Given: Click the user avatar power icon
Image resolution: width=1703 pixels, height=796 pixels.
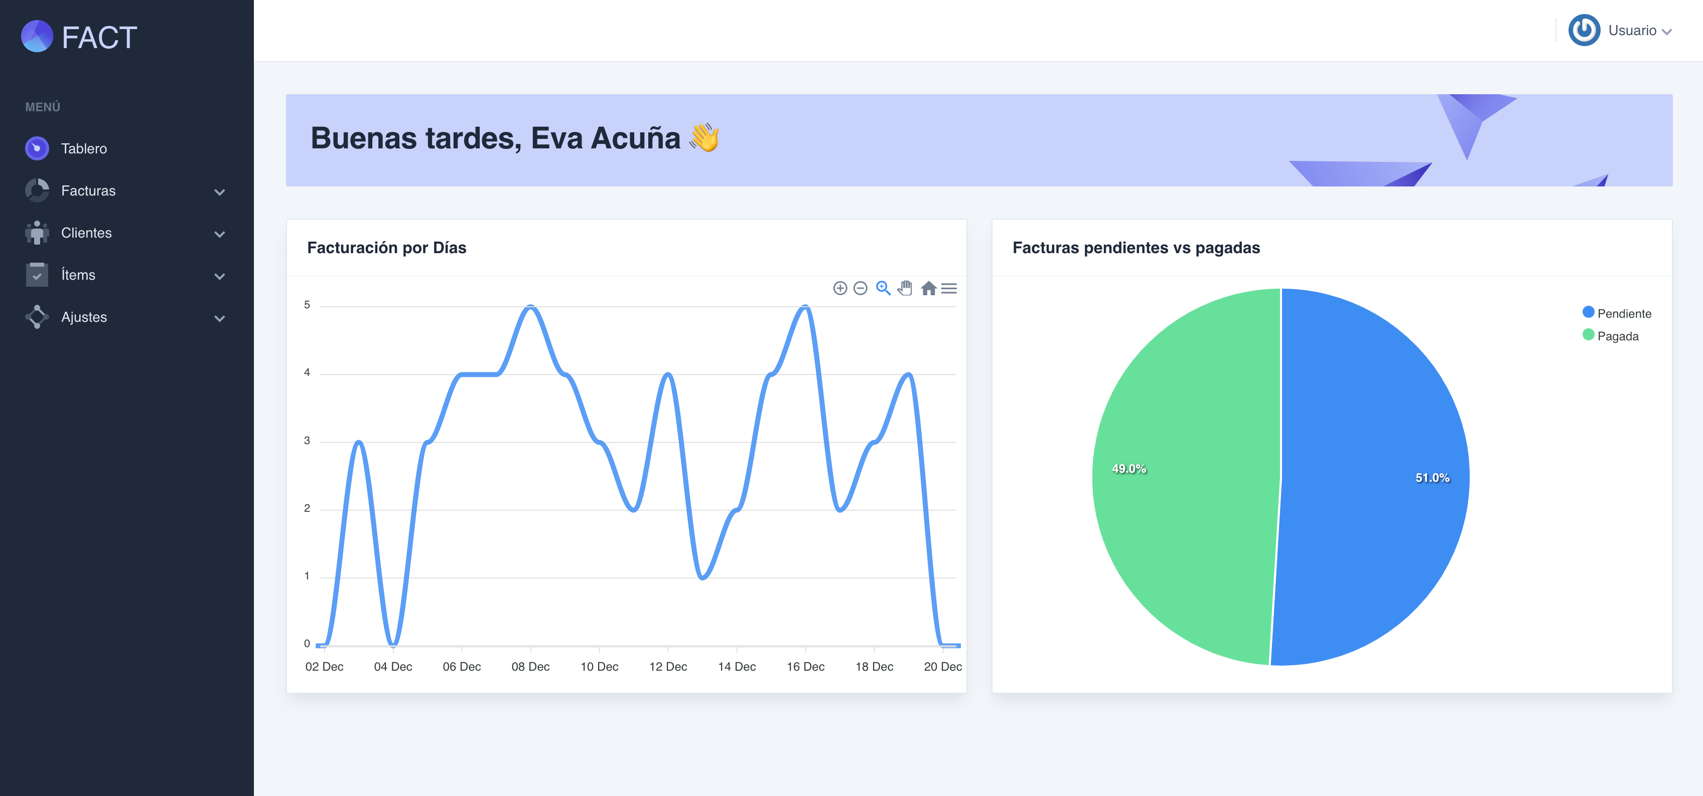Looking at the screenshot, I should pyautogui.click(x=1584, y=31).
